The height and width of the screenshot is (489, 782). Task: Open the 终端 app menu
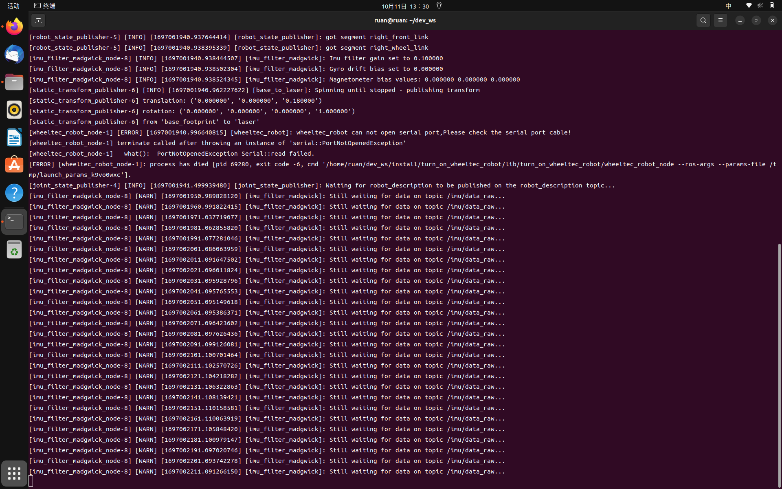45,6
